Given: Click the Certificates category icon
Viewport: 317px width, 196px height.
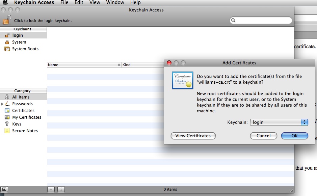Looking at the screenshot, I should pyautogui.click(x=7, y=111).
